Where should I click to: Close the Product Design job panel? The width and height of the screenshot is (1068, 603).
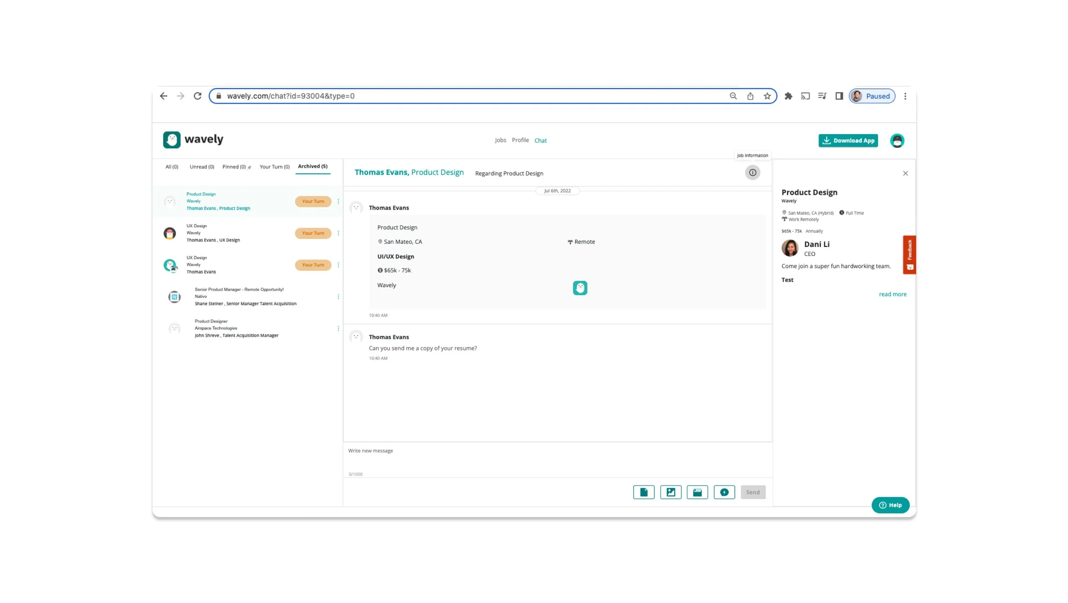pyautogui.click(x=905, y=174)
